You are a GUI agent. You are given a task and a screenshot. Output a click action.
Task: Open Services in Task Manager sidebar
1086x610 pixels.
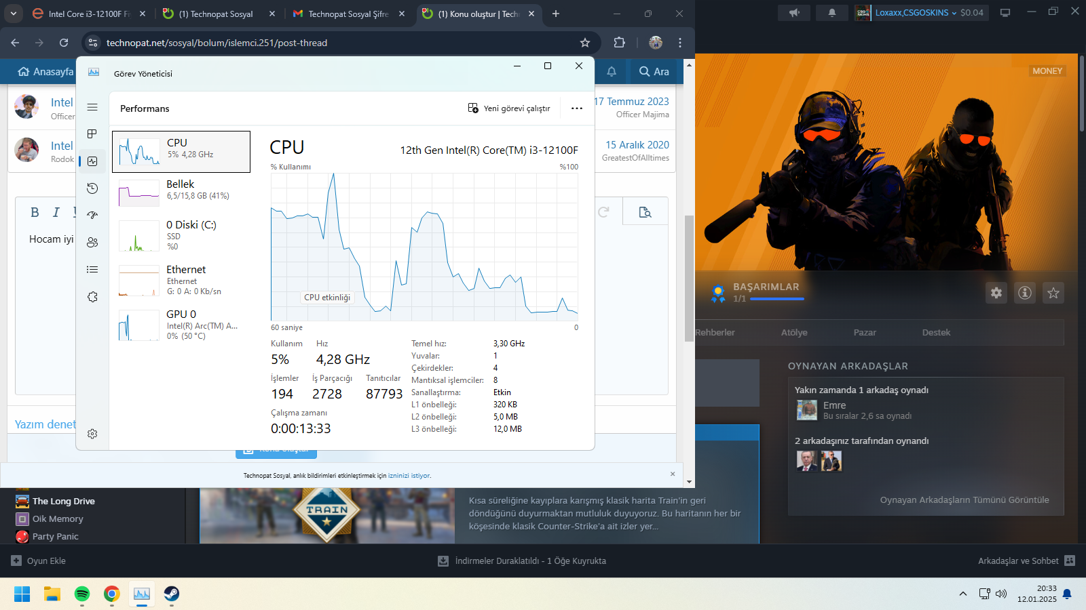[x=92, y=297]
